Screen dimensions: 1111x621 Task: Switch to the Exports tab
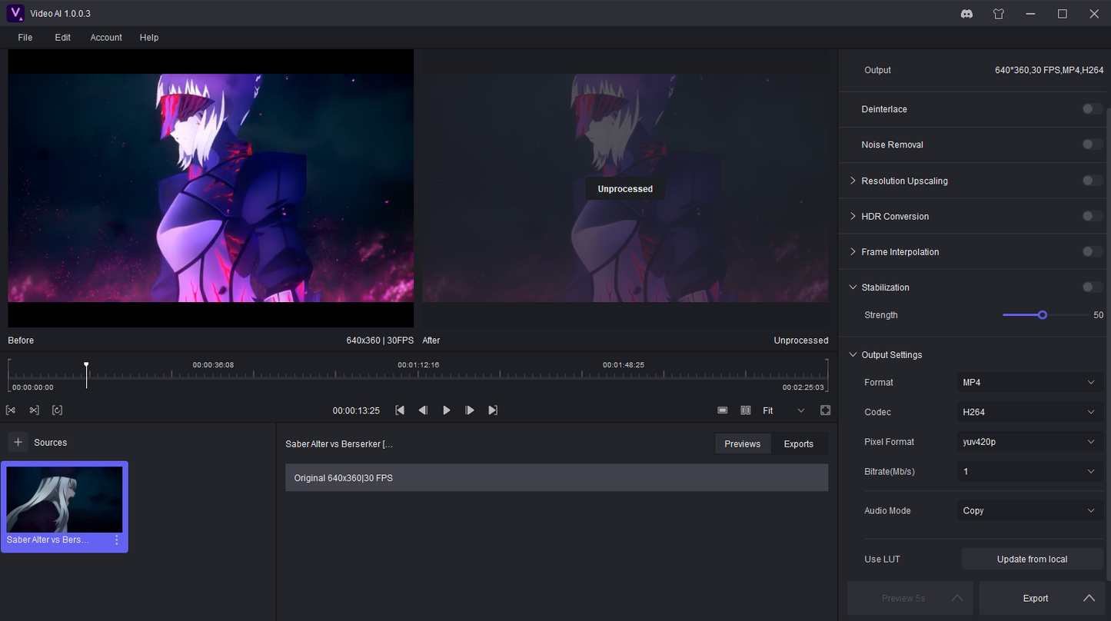798,443
